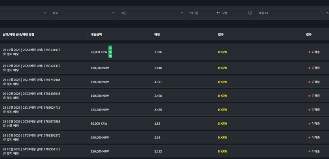The height and width of the screenshot is (159, 329).
Task: Click the 20,000 KRW bet amount
Action: tap(99, 52)
